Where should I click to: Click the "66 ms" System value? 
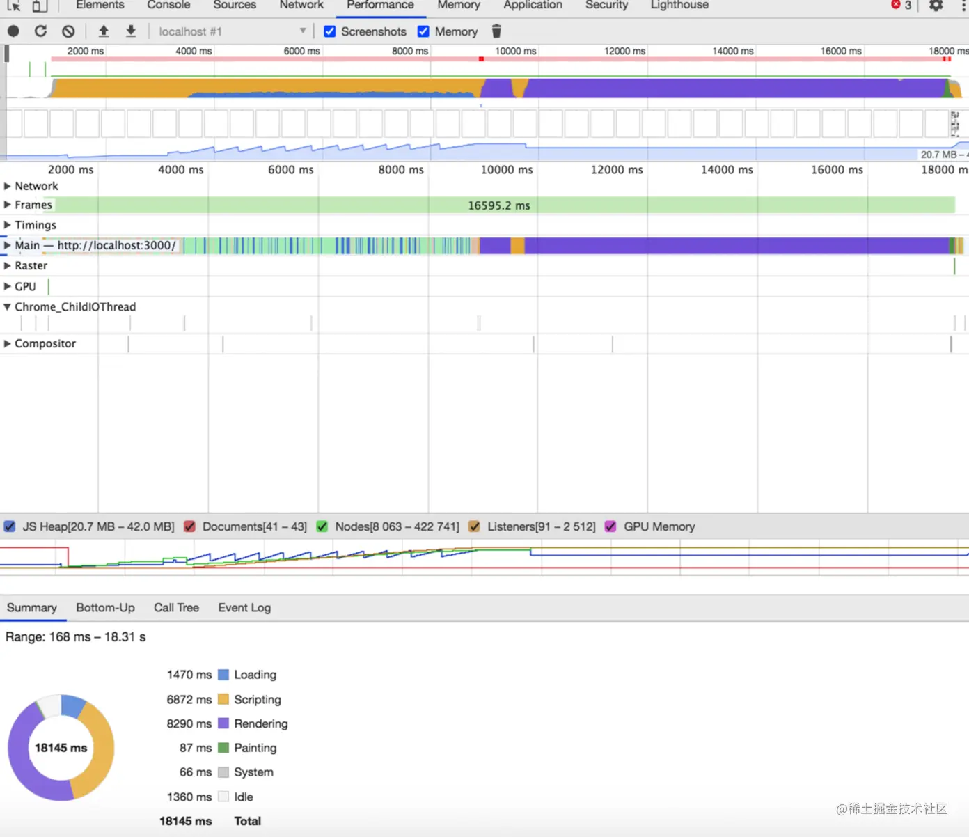[196, 772]
